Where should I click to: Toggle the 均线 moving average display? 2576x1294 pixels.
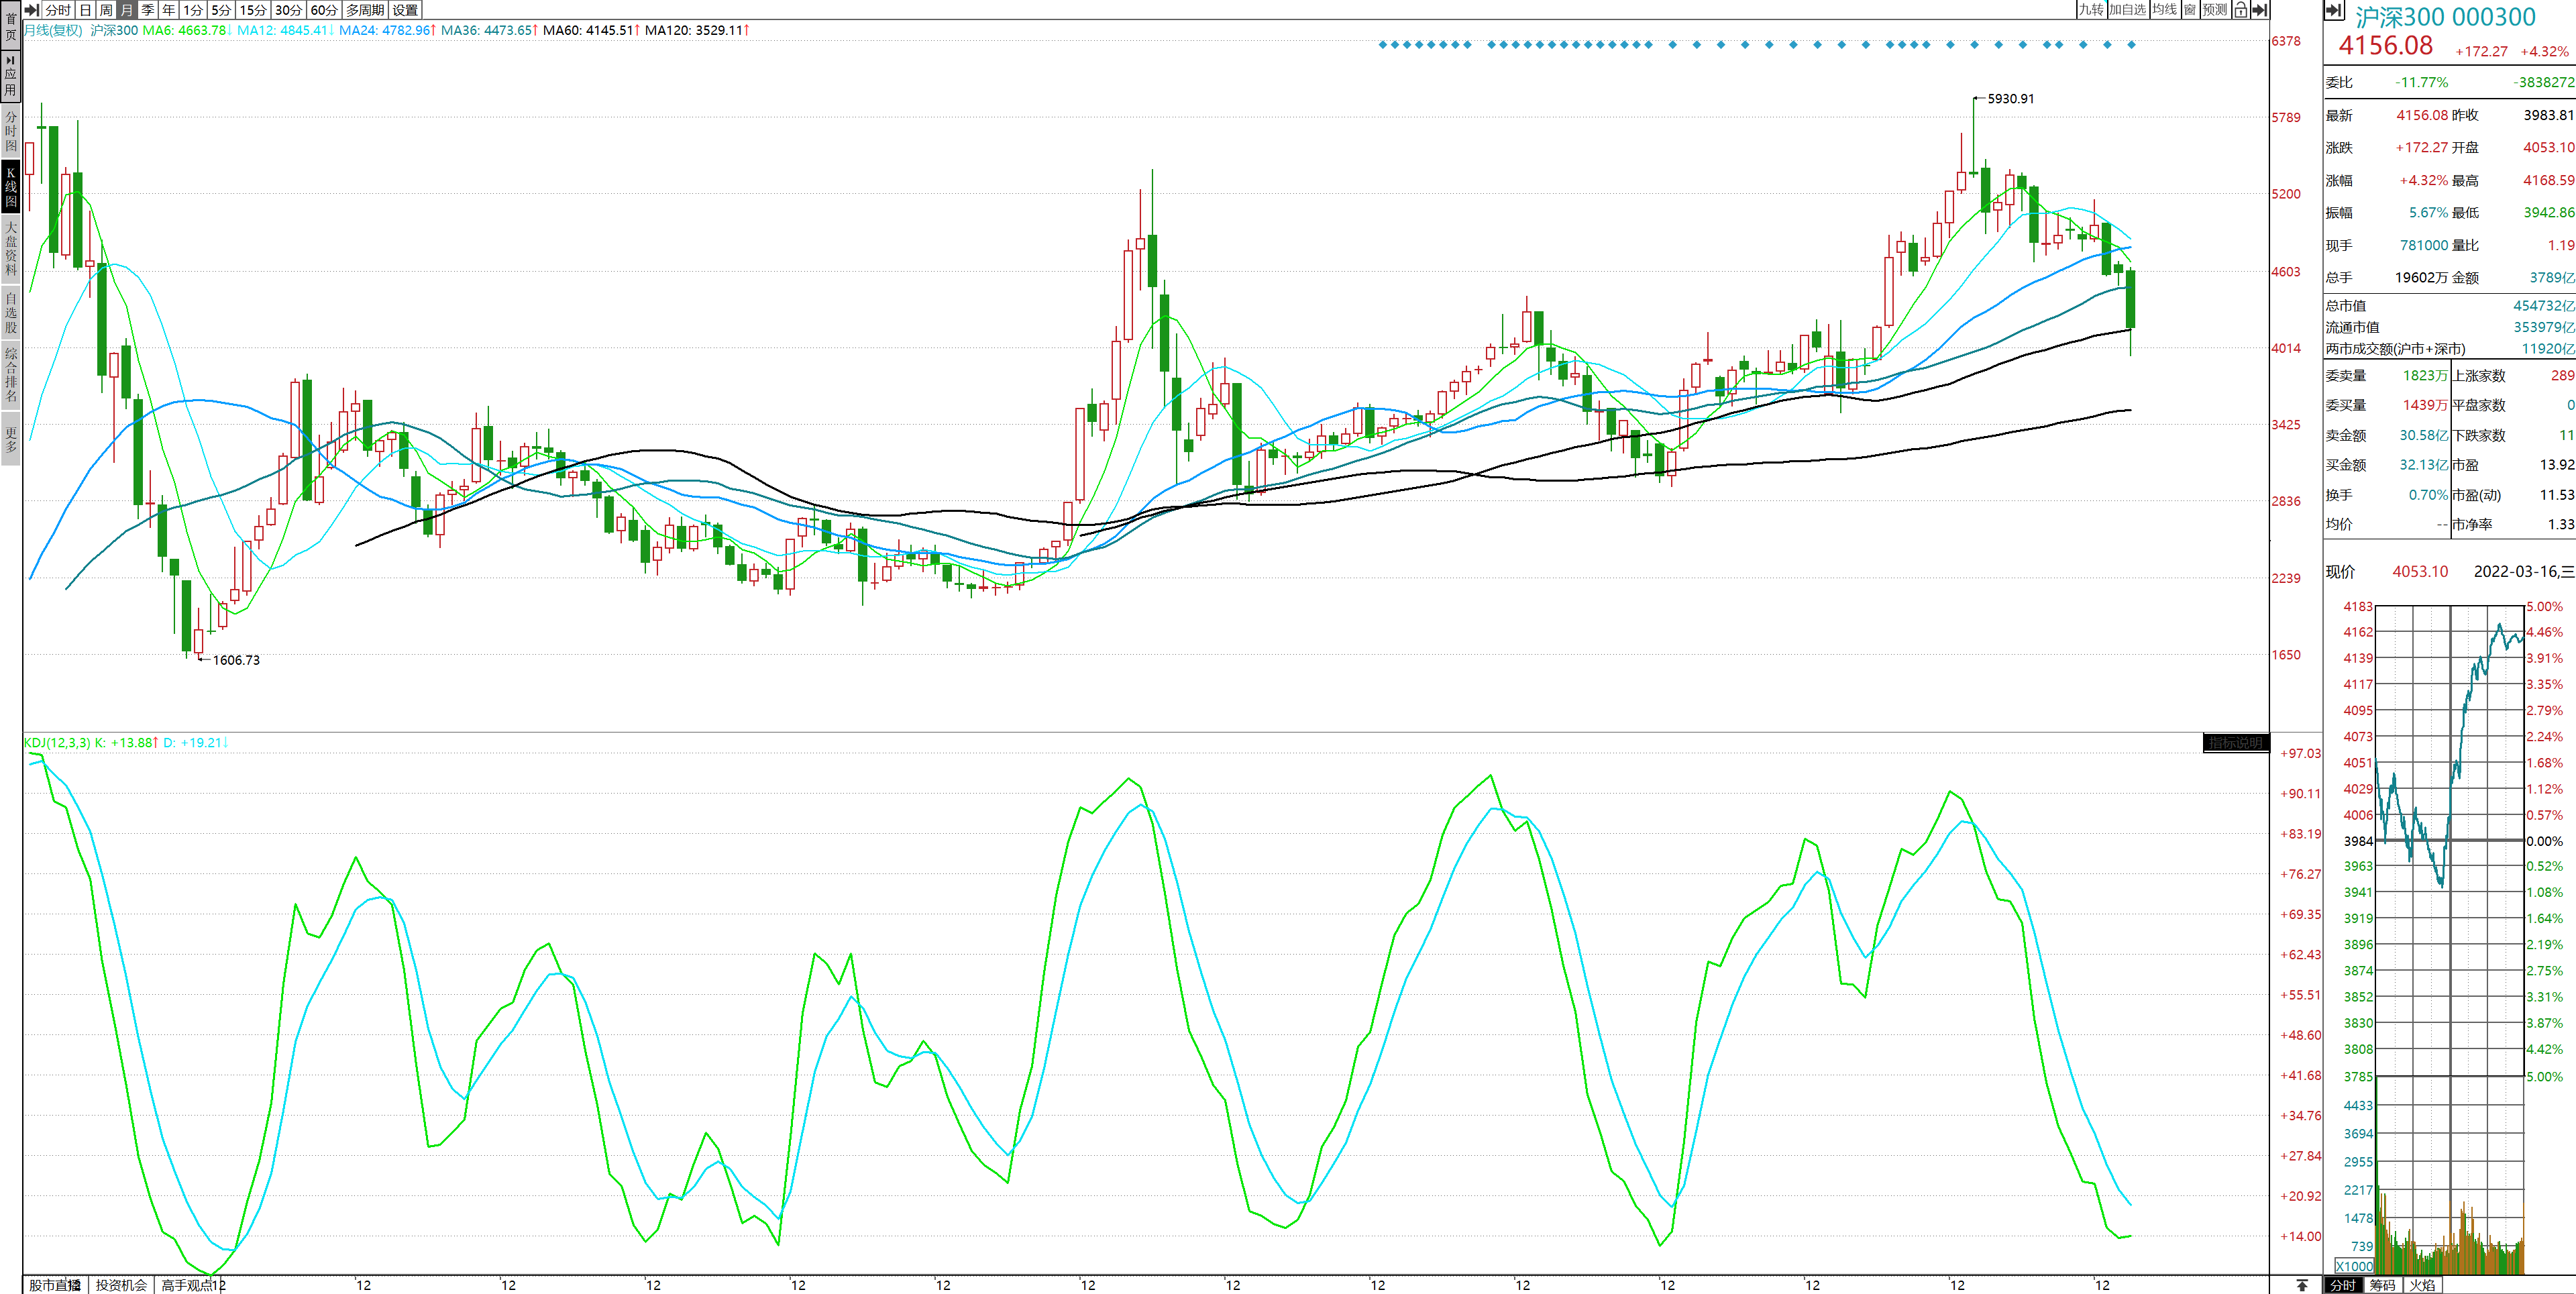pos(2164,10)
